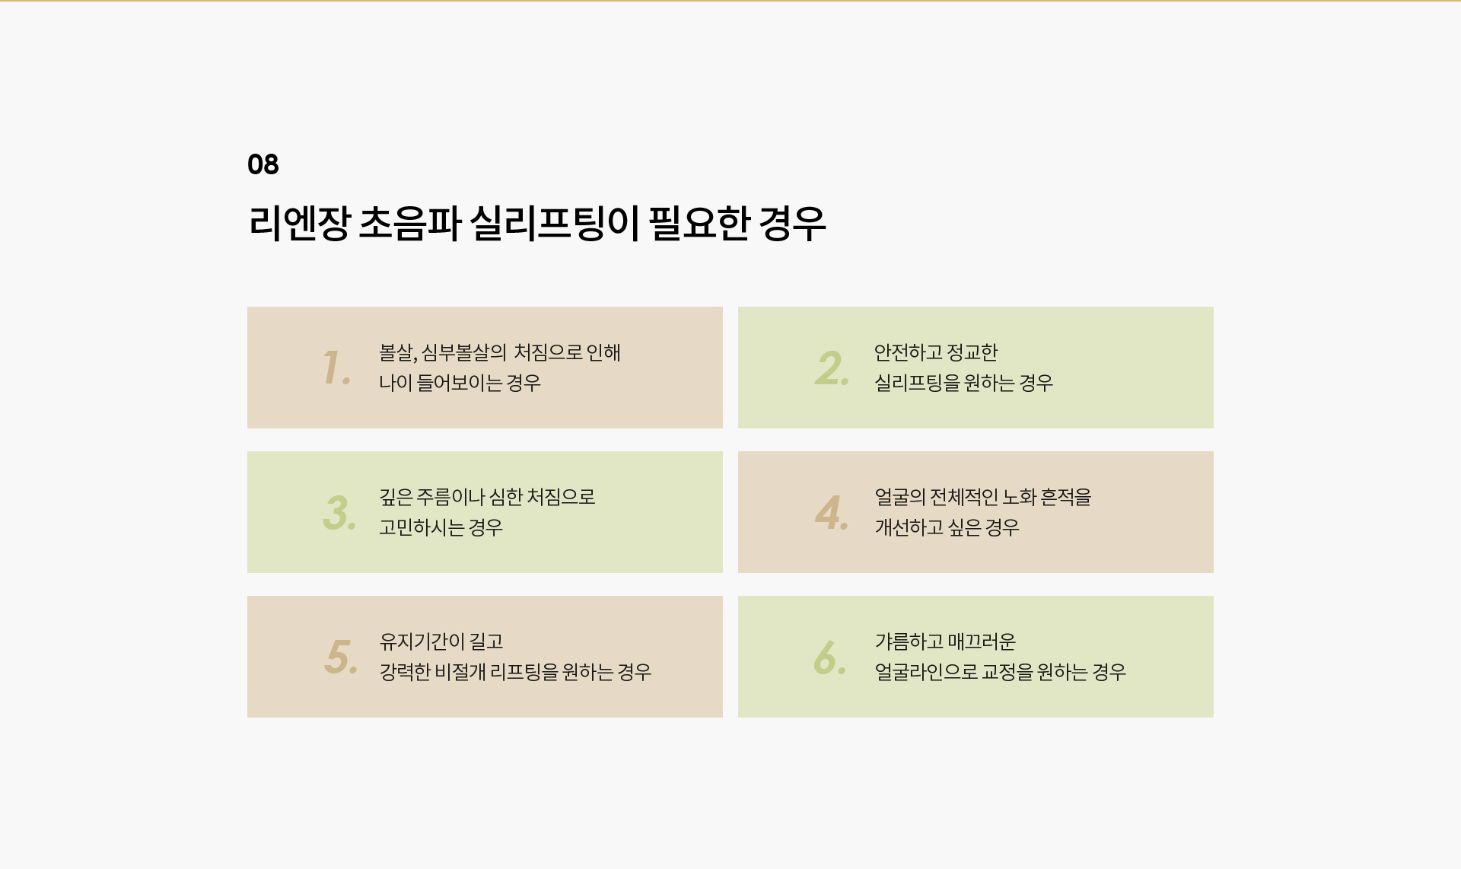This screenshot has width=1461, height=869.
Task: Select the green card about 안전하고 정교한 실리프팅
Action: tap(976, 368)
